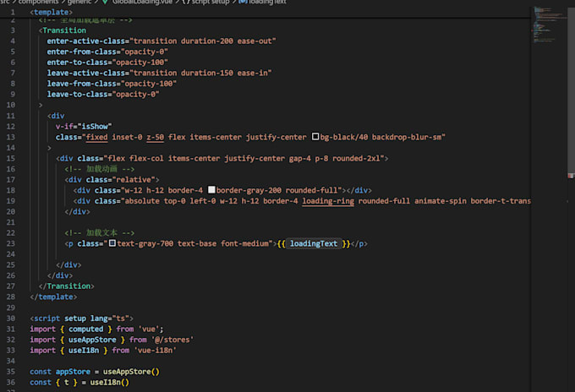
Task: Click underlined "loading-ring" class
Action: [328, 201]
